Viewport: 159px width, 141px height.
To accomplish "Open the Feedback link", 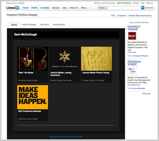I will [x=122, y=16].
